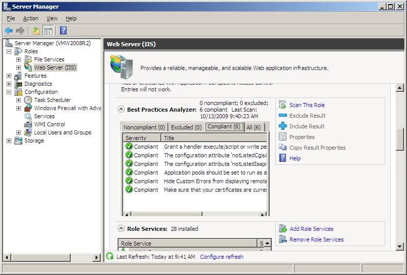Select the 'Grant a handler execute/script' result row
Image resolution: width=407 pixels, height=275 pixels.
click(195, 147)
